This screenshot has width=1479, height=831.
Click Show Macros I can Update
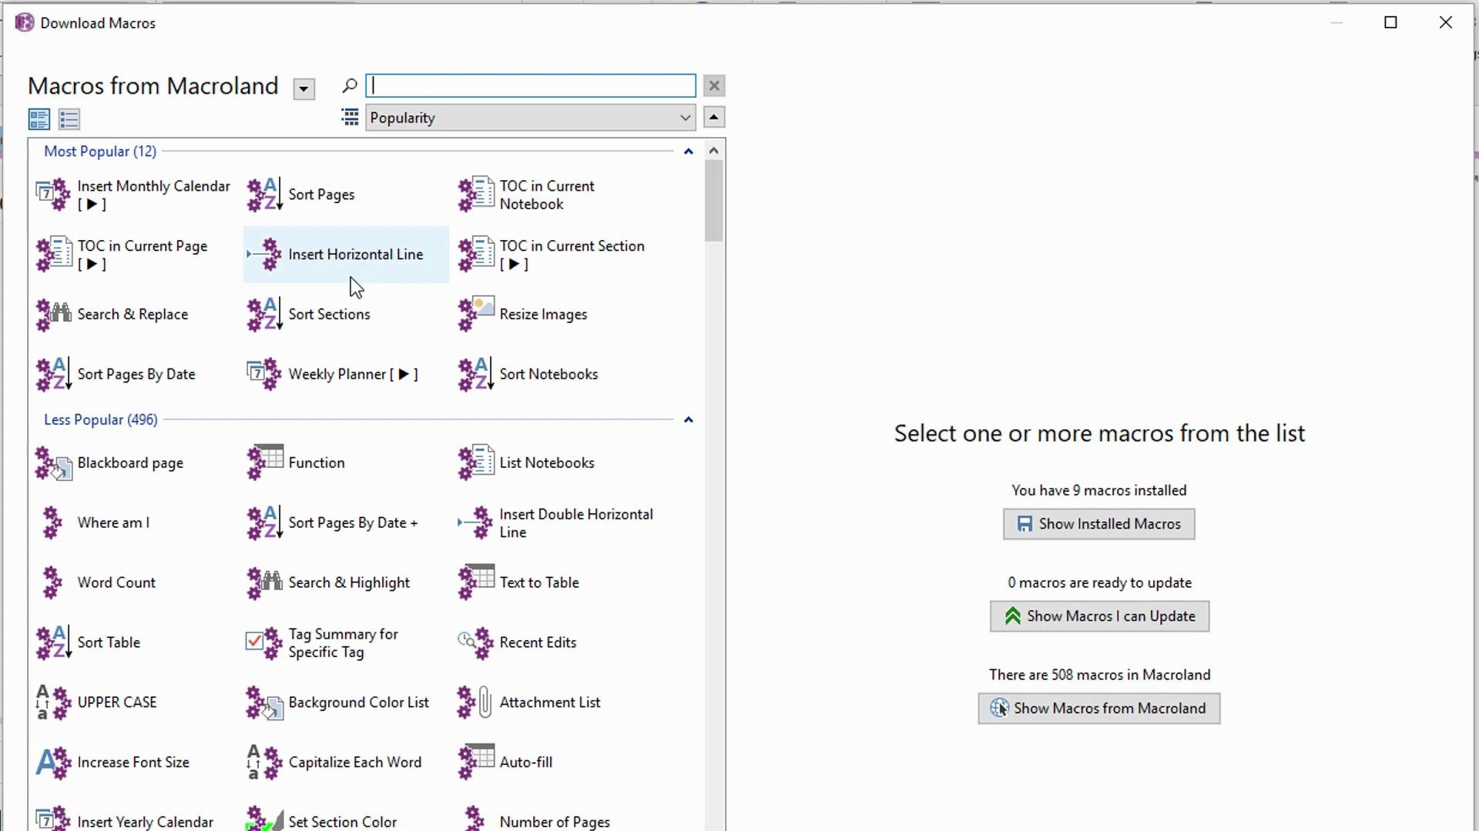[1098, 616]
